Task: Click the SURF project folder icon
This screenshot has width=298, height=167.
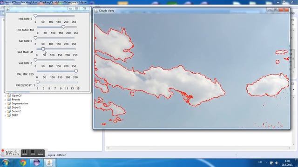Action: pos(9,116)
